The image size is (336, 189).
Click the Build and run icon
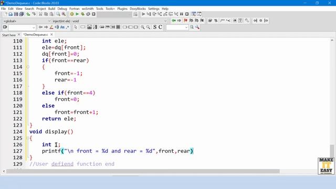(x=82, y=14)
